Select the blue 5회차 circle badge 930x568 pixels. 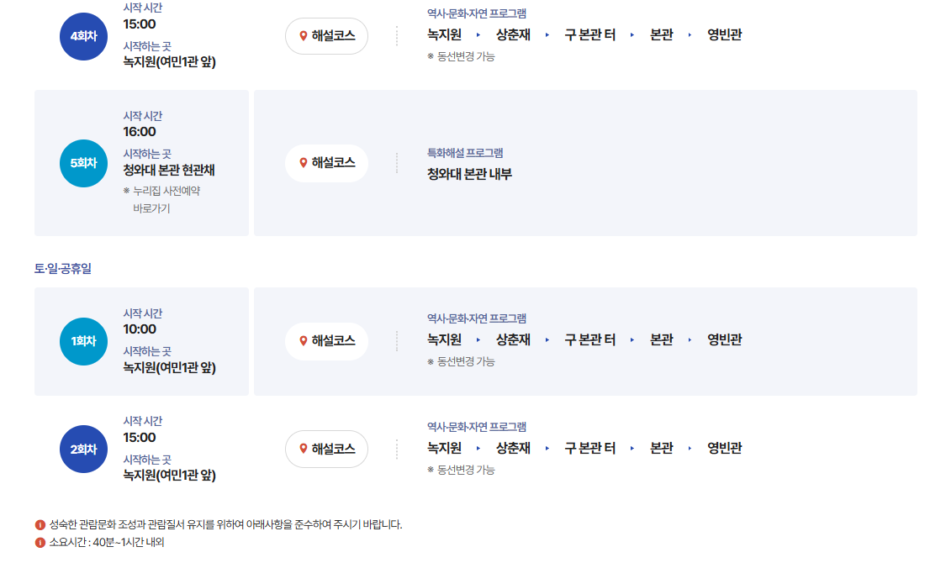tap(83, 163)
